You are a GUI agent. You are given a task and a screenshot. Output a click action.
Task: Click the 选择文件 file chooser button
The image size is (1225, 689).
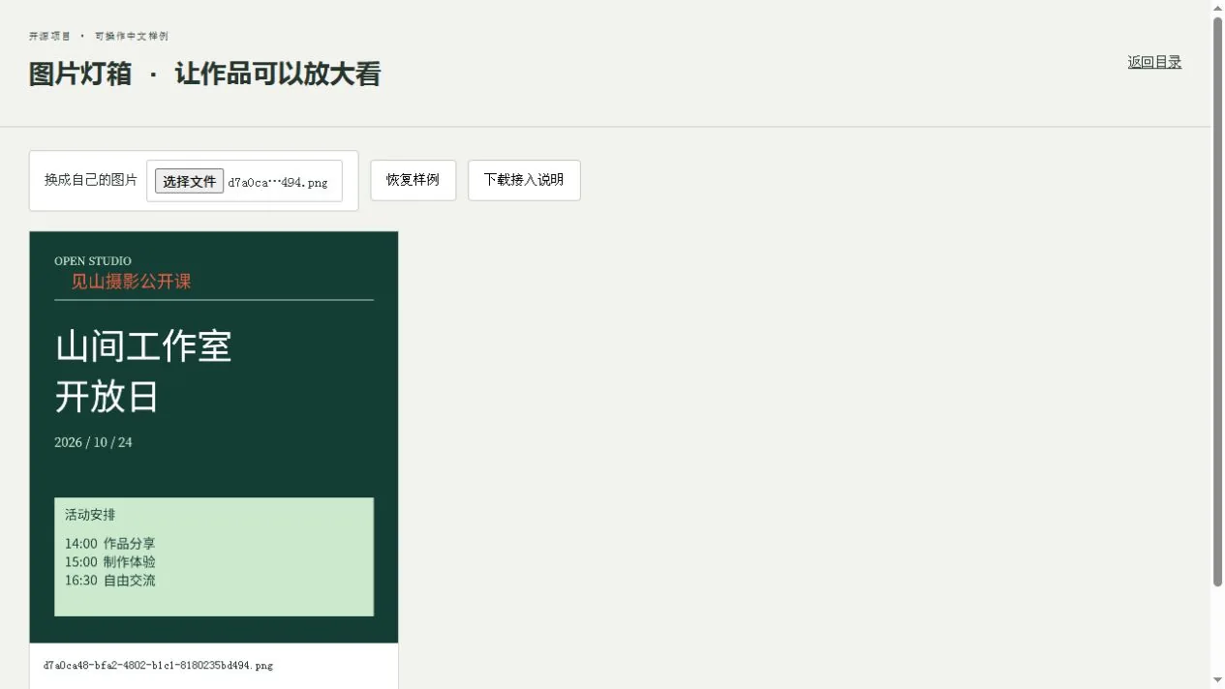[189, 181]
